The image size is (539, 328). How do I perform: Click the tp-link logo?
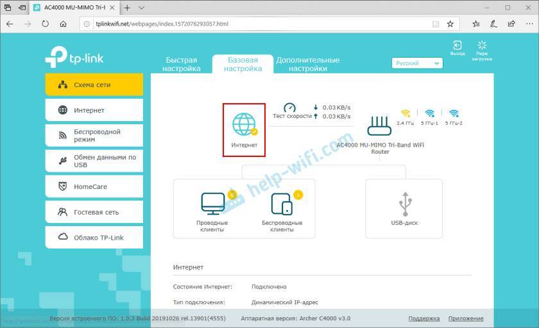pos(74,57)
